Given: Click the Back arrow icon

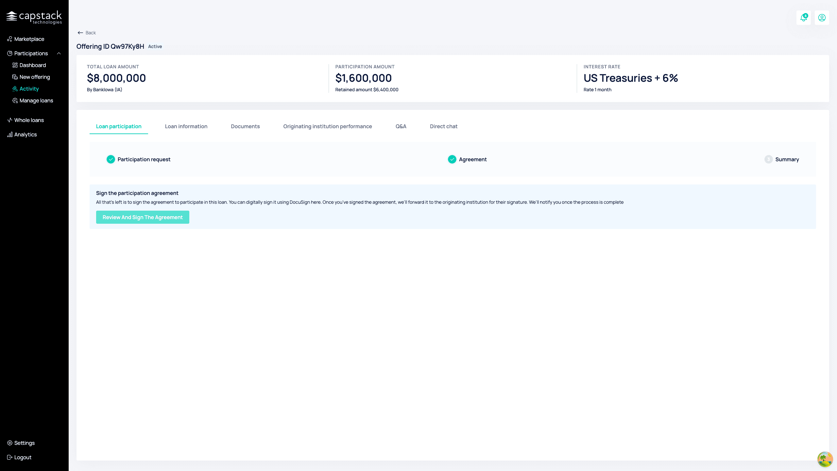Looking at the screenshot, I should coord(80,33).
